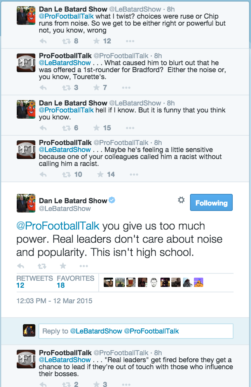Retweet the tweet with 8 retweets
The width and height of the screenshot is (251, 387).
tap(66, 41)
